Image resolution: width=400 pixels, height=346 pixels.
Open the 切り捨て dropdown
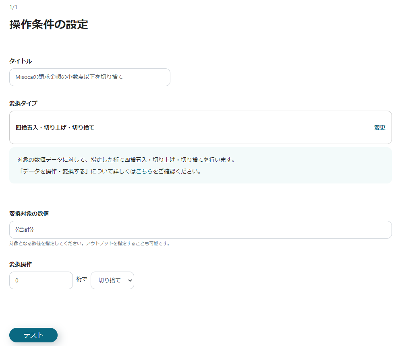coord(112,280)
